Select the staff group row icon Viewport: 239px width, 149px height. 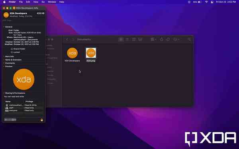click(x=7, y=108)
